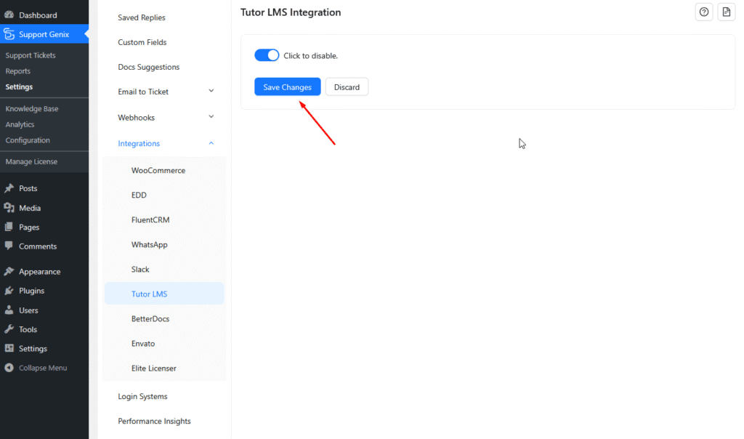Open the Slack integration settings
The width and height of the screenshot is (744, 439).
coord(139,269)
